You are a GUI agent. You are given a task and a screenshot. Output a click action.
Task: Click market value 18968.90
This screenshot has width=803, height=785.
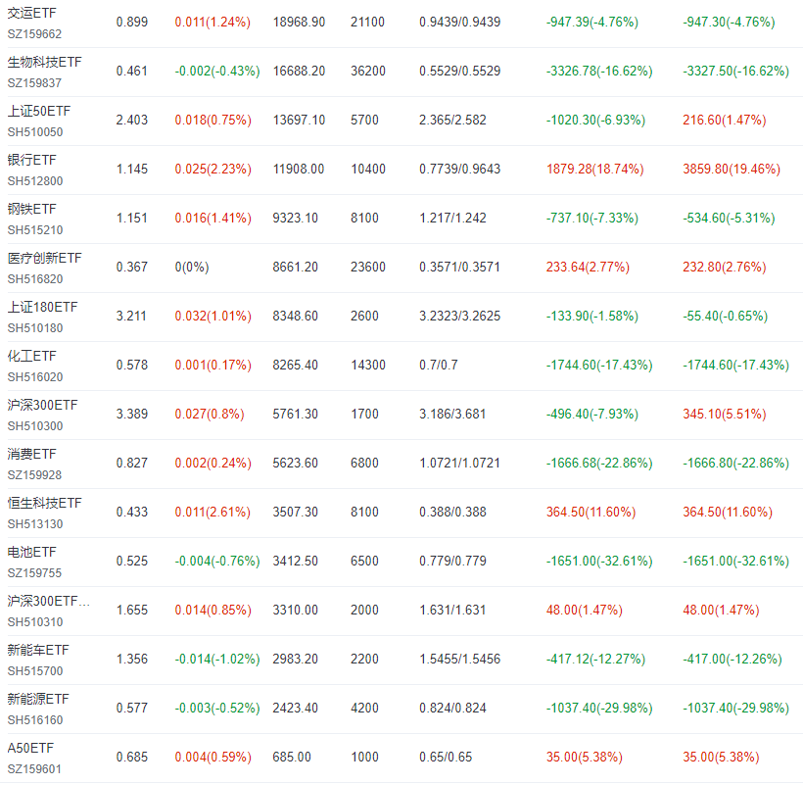299,22
